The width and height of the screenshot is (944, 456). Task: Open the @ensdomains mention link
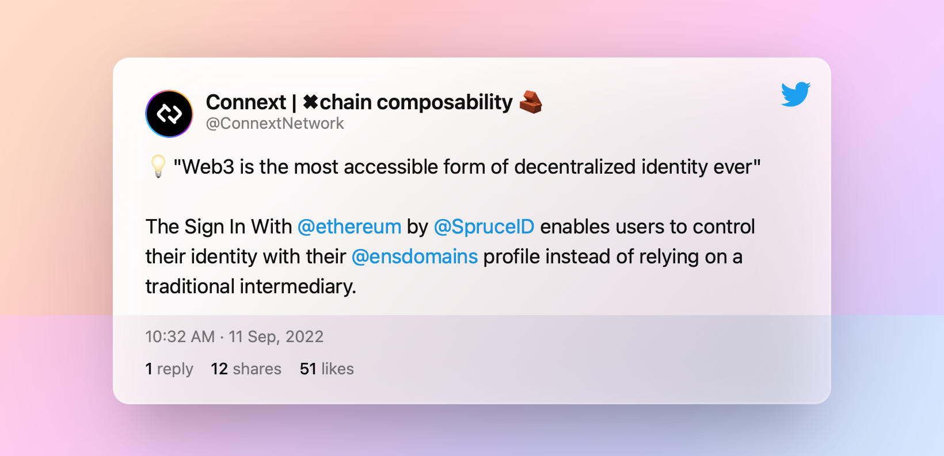[414, 256]
